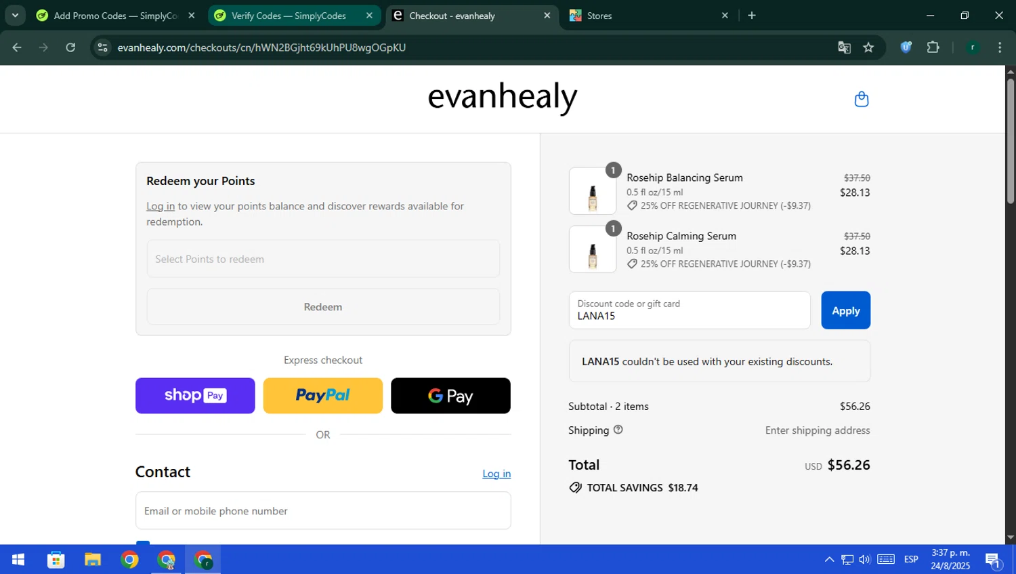Click the Rosehip Calming Serum product name
Viewport: 1016px width, 574px height.
[681, 236]
